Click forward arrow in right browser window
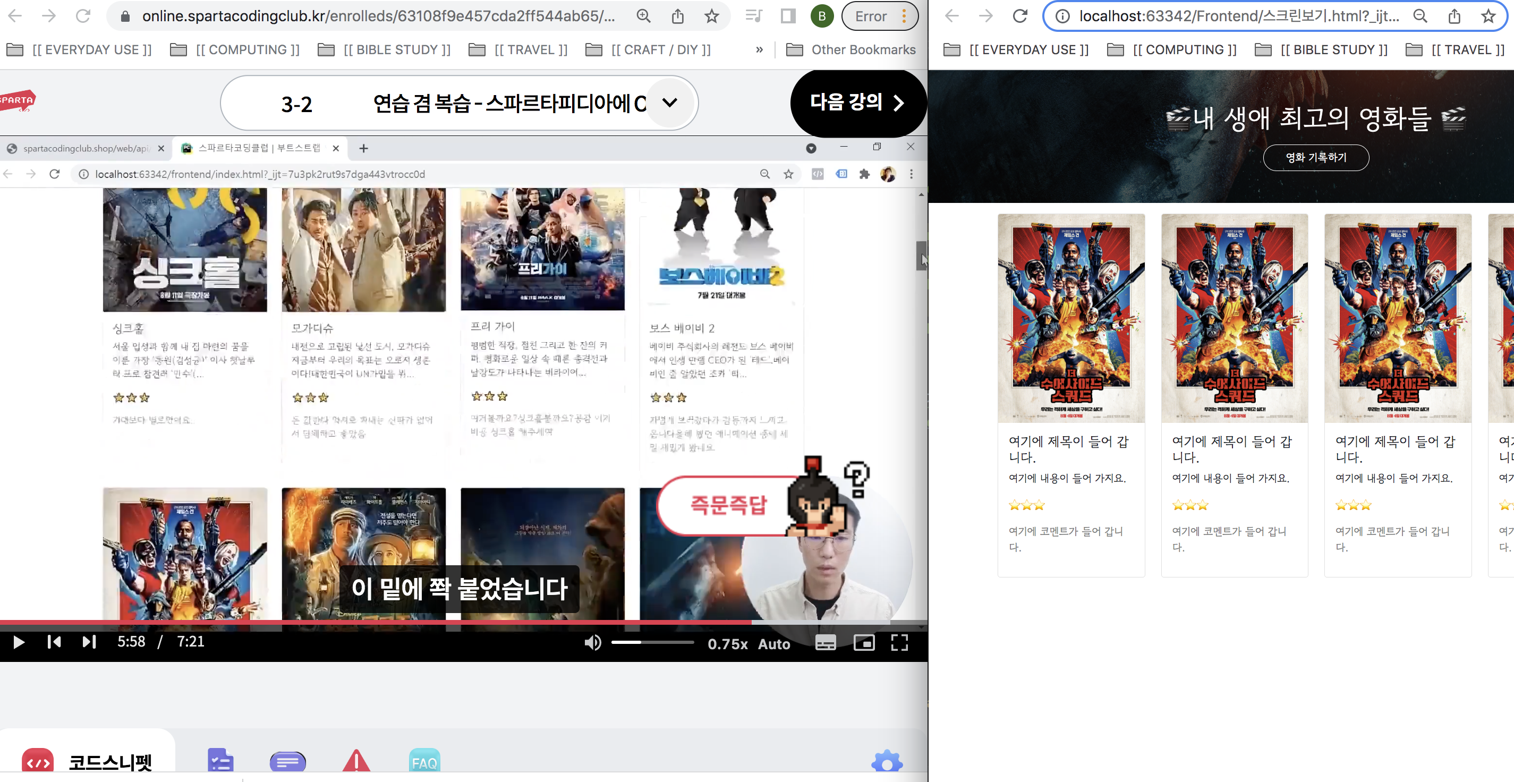1514x782 pixels. [985, 16]
